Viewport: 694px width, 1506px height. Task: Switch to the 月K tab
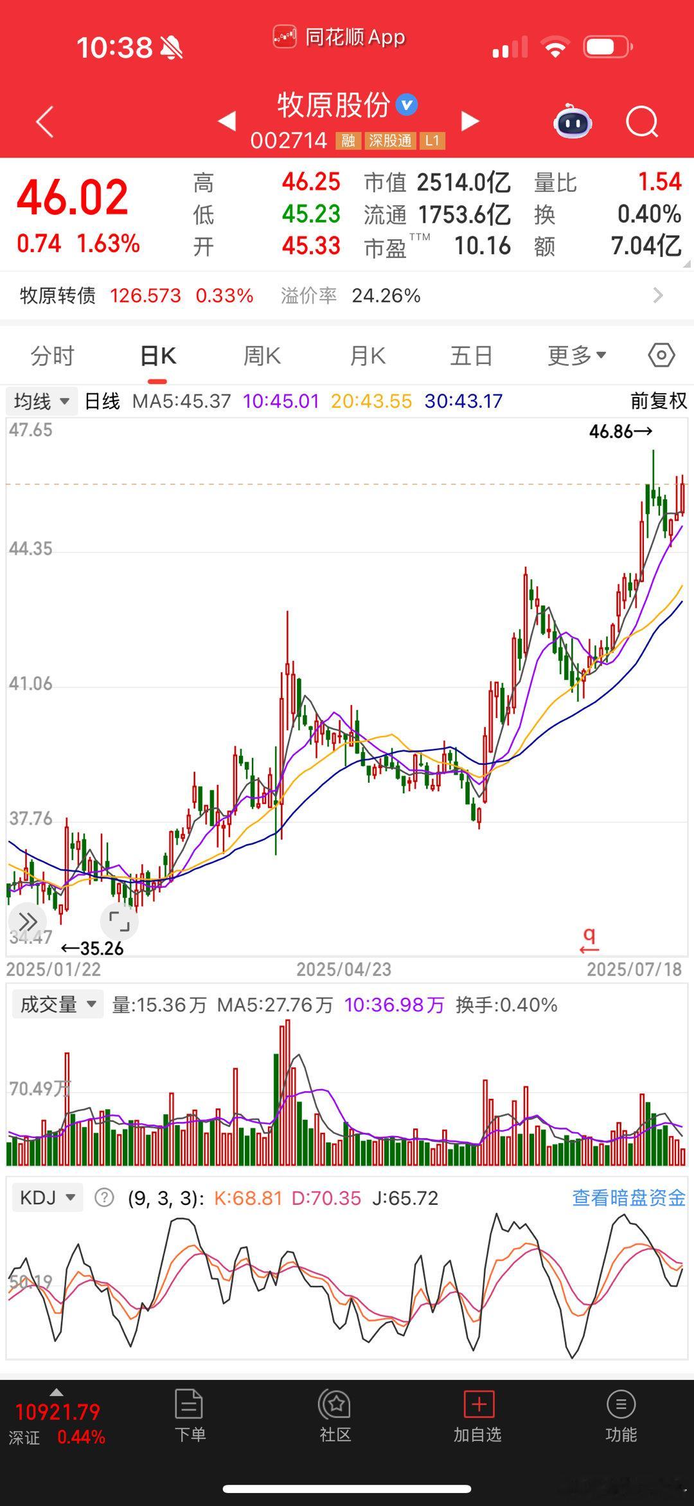click(x=368, y=356)
